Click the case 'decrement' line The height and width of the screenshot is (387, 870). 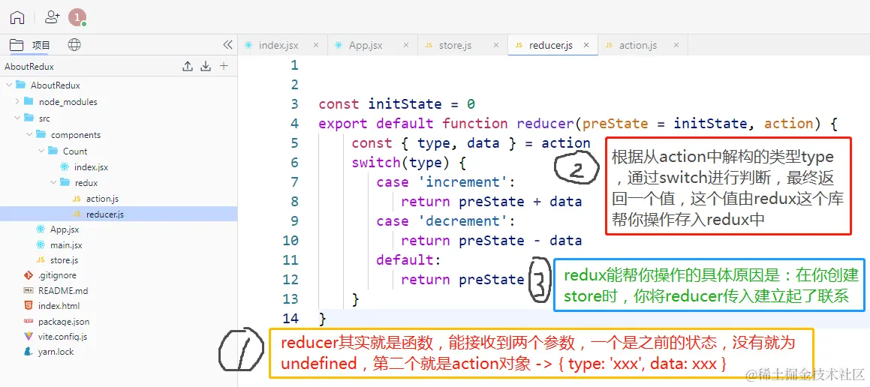(x=446, y=220)
